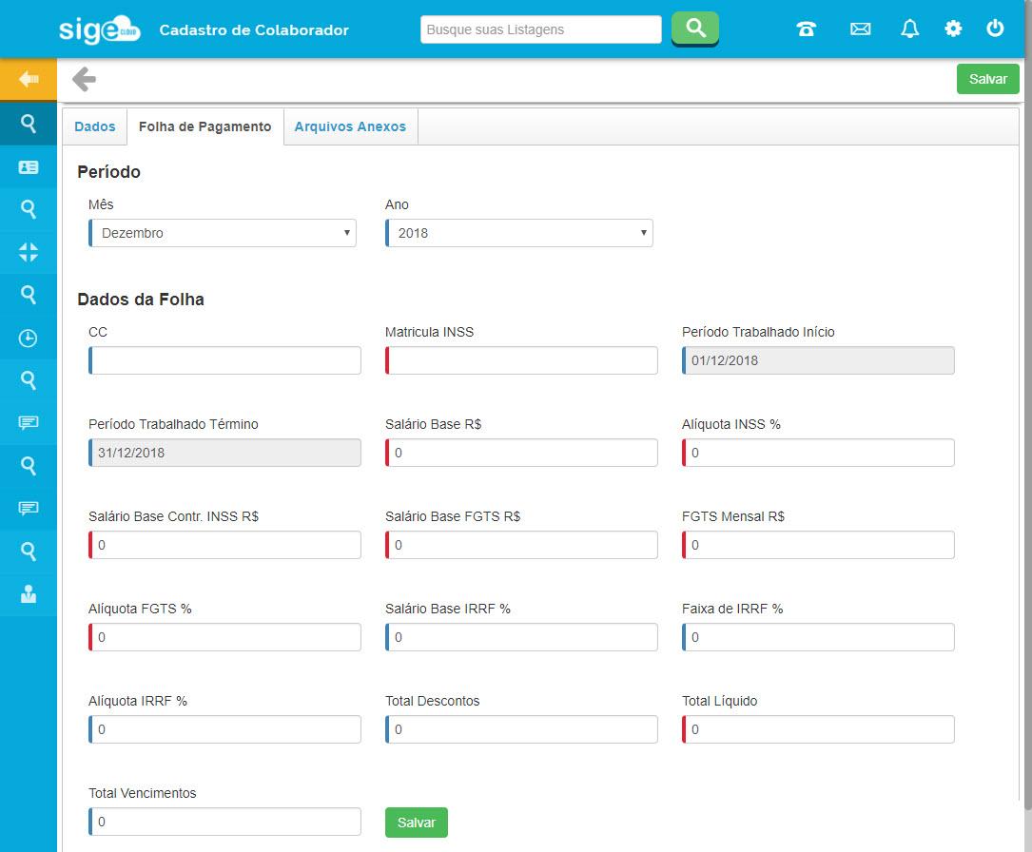This screenshot has height=852, width=1032.
Task: Click the highlighted dark magnifier sidebar icon
Action: (29, 124)
